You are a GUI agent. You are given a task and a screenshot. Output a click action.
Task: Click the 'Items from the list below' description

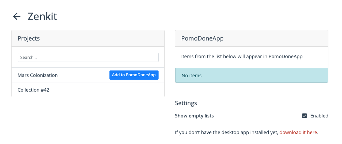click(242, 57)
